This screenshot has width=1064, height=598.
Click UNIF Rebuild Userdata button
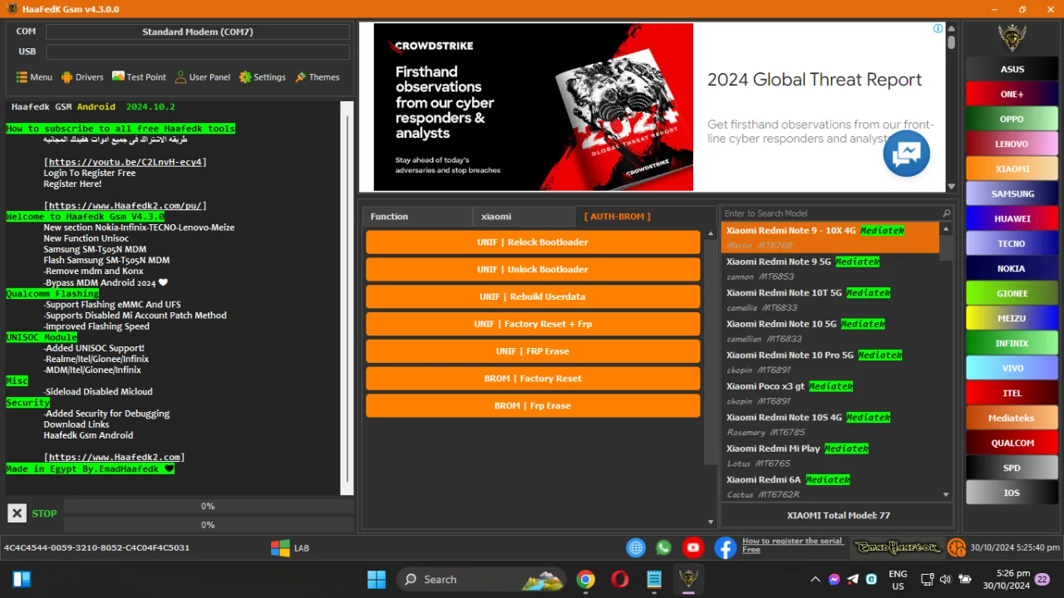coord(533,297)
